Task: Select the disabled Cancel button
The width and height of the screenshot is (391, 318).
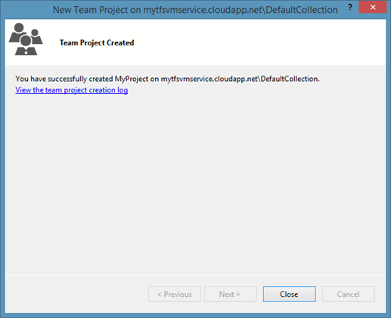Action: [349, 294]
